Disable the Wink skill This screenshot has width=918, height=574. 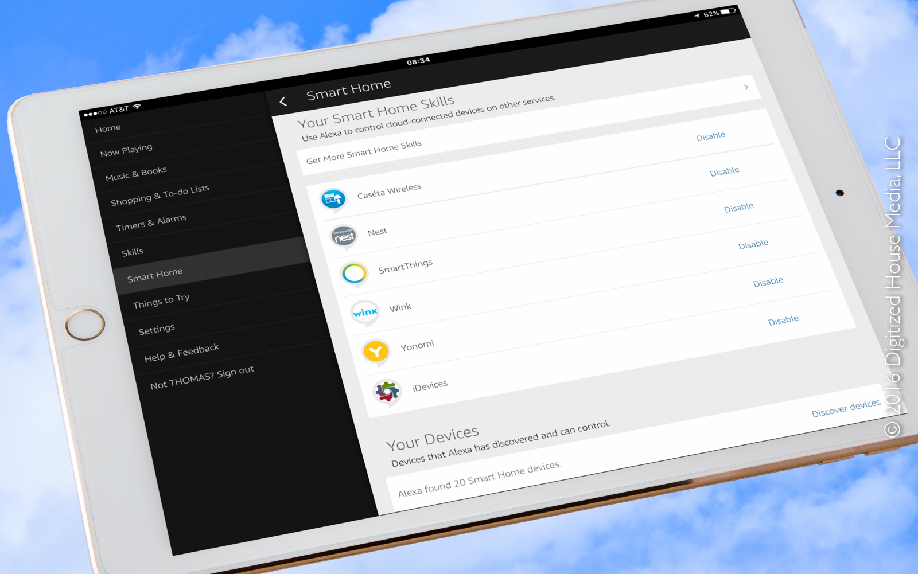(x=753, y=244)
